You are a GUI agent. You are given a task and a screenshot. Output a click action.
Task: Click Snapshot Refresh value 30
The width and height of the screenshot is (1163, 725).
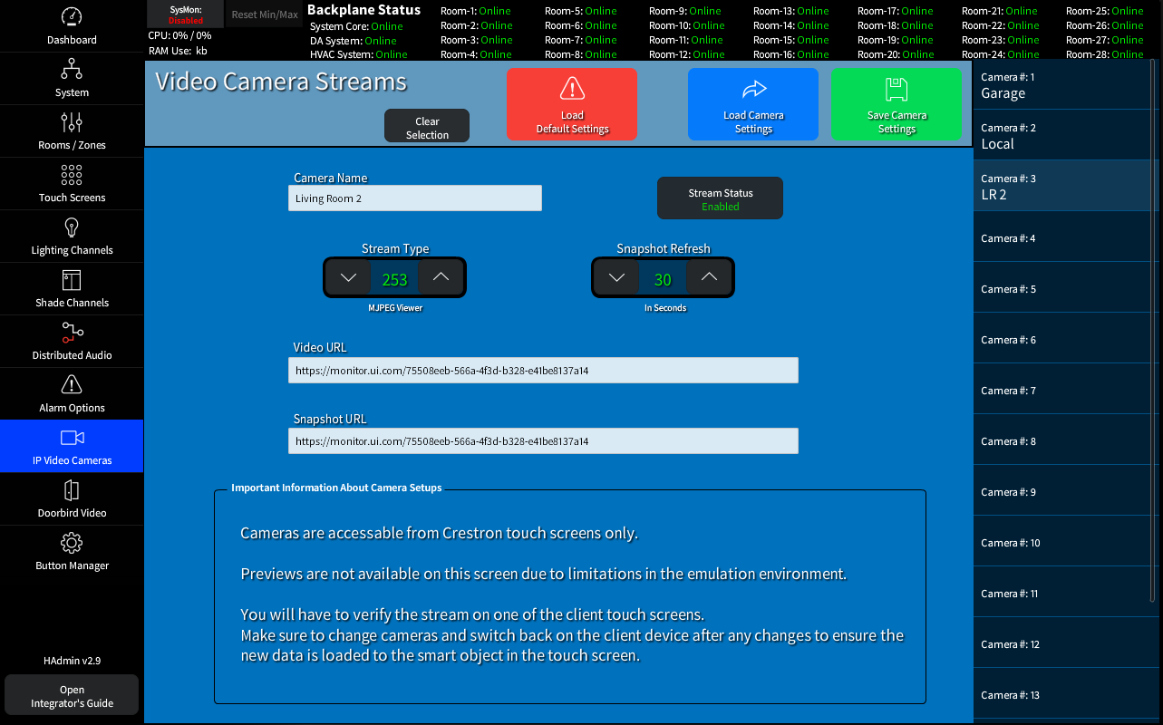[x=663, y=280]
